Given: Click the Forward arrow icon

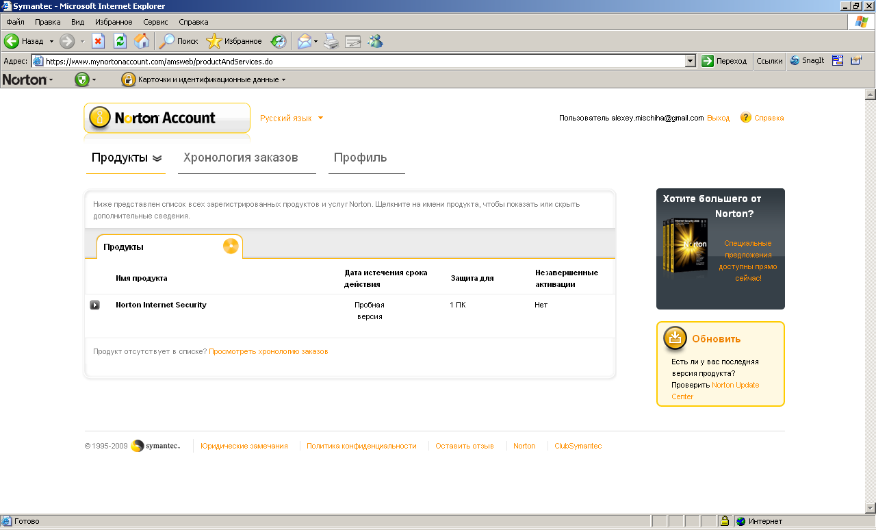Looking at the screenshot, I should pos(67,41).
